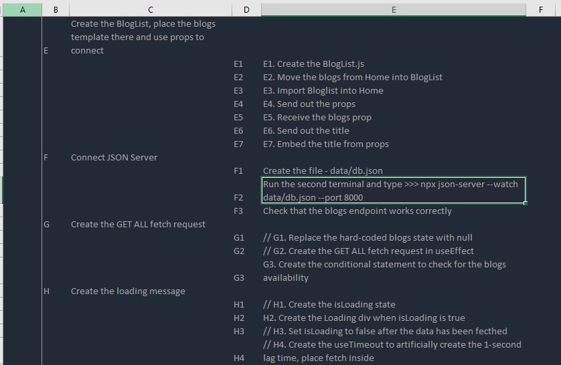Click section letter 'F' in column B
This screenshot has height=365, width=561.
click(x=46, y=158)
